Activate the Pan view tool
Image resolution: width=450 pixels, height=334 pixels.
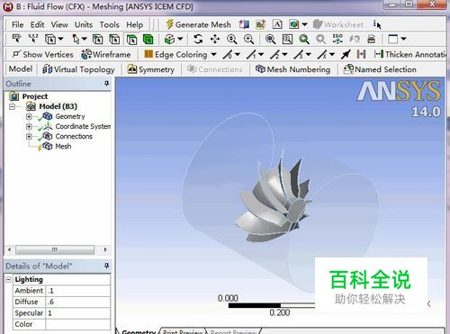[x=215, y=39]
